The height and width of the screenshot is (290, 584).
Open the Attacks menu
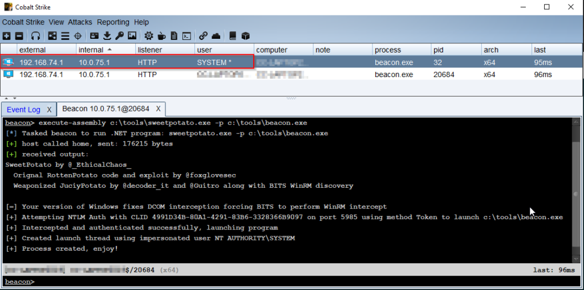[x=80, y=22]
